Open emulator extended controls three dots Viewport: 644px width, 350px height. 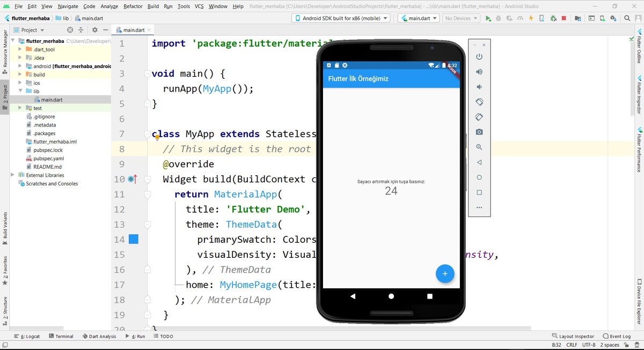click(x=479, y=207)
